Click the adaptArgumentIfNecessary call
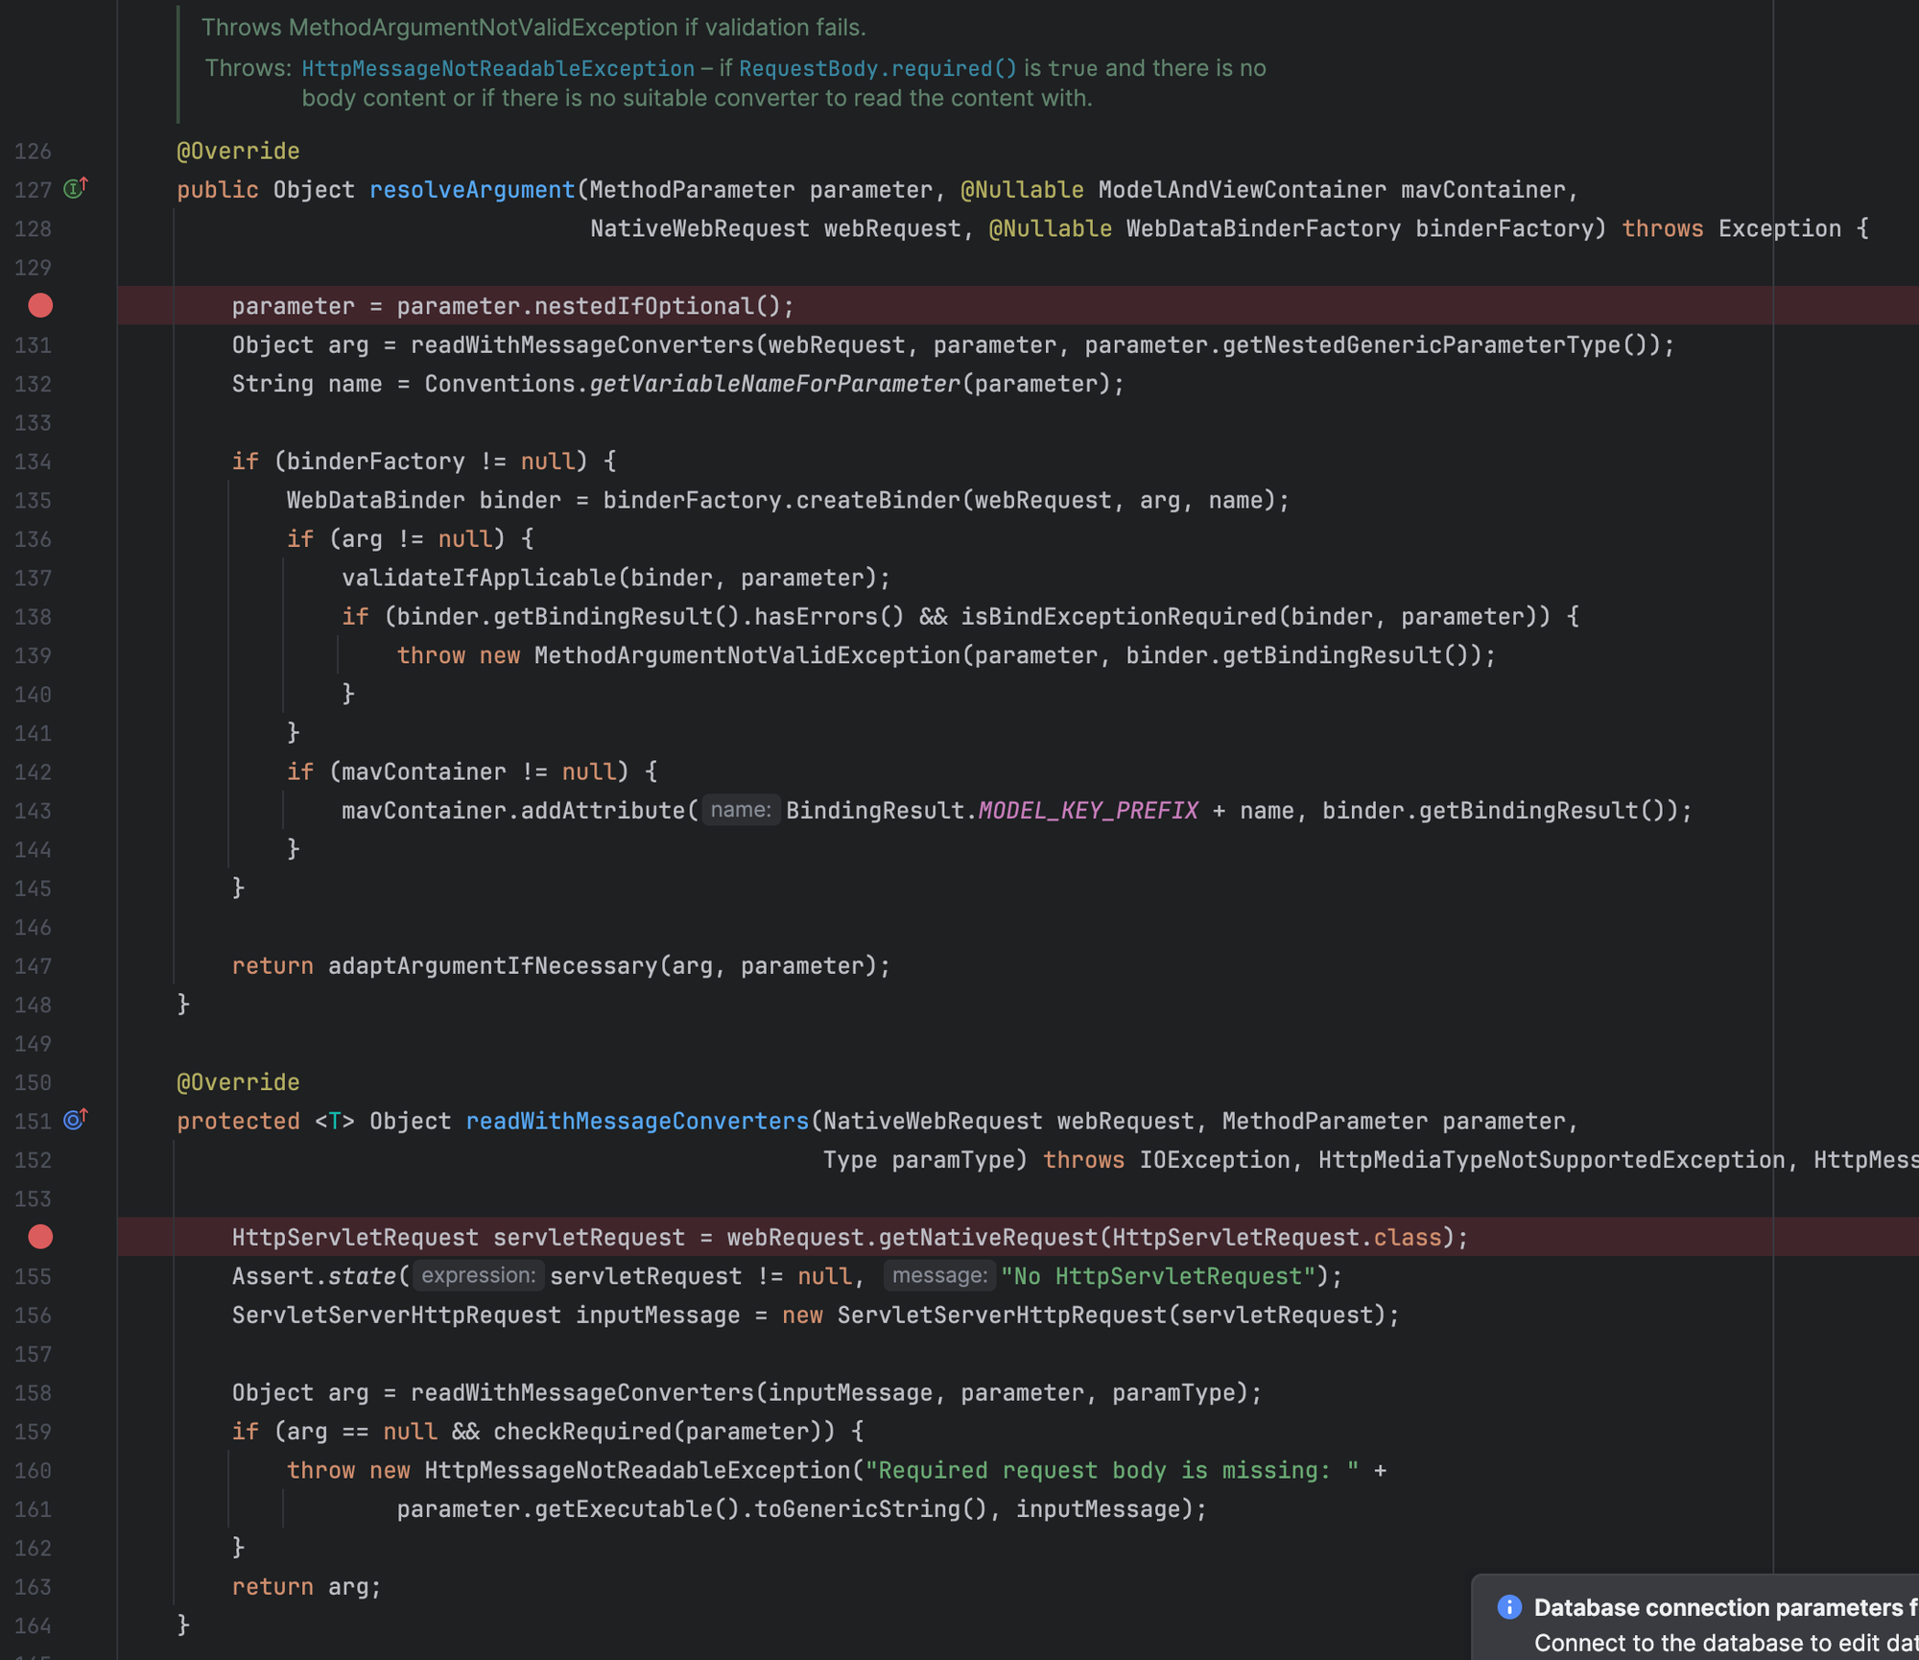The height and width of the screenshot is (1660, 1919). point(493,965)
